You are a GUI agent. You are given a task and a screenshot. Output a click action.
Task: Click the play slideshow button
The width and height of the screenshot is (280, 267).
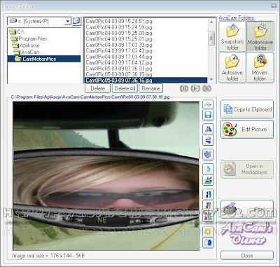195,88
